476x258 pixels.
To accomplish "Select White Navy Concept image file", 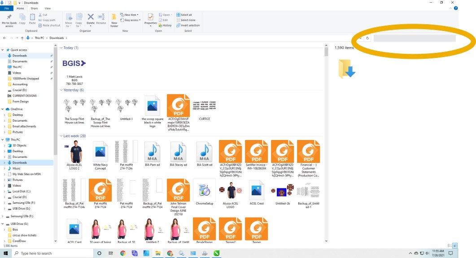I will [100, 155].
